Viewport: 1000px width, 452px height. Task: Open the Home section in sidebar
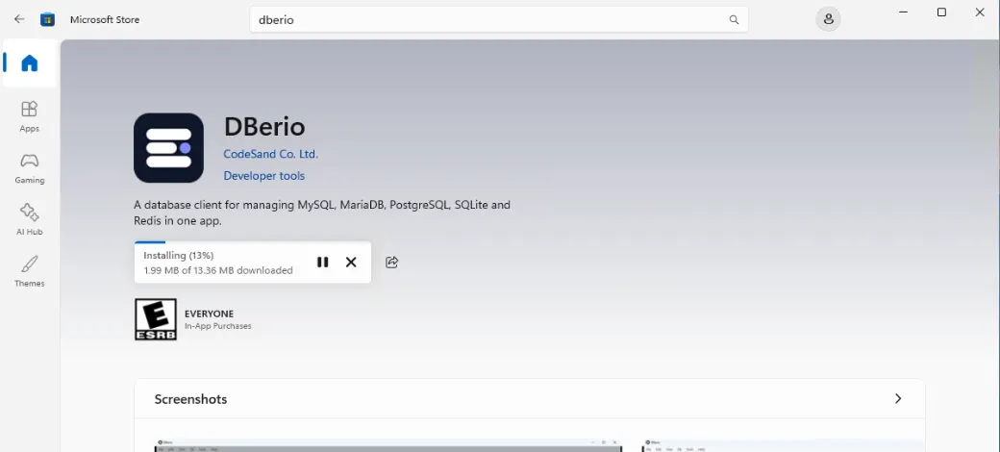tap(30, 63)
